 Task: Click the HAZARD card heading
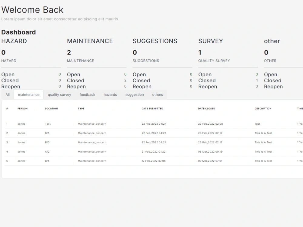click(14, 41)
